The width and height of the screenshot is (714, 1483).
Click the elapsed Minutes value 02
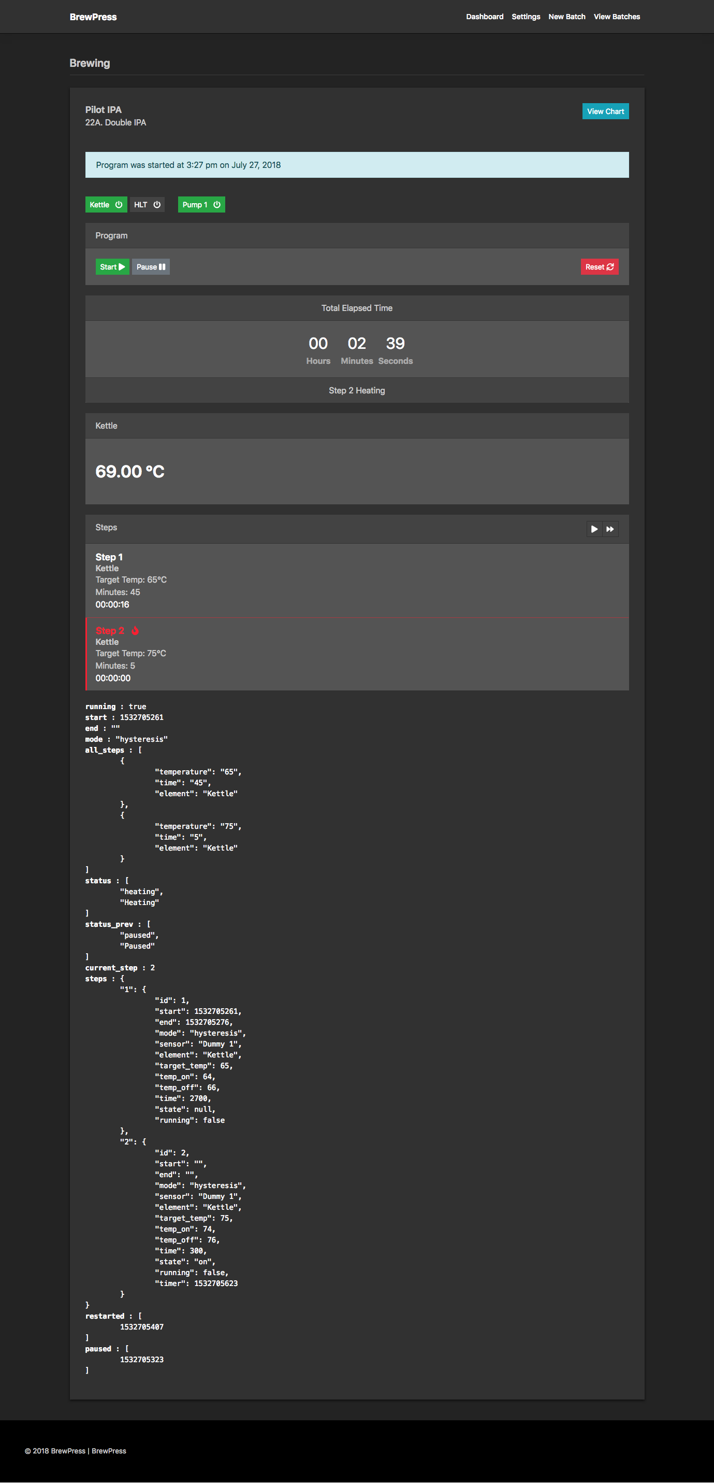point(357,344)
